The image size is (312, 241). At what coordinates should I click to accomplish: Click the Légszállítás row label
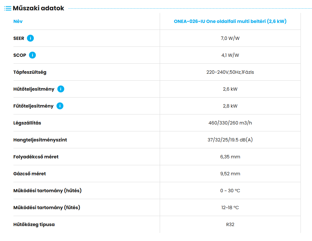27,123
